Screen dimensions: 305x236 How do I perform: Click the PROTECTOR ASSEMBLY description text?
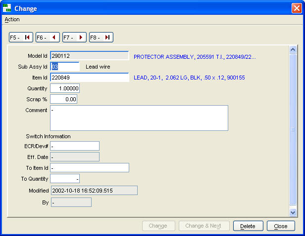click(195, 57)
